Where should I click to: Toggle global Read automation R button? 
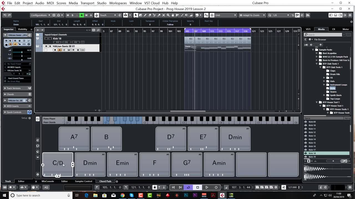pyautogui.click(x=82, y=15)
